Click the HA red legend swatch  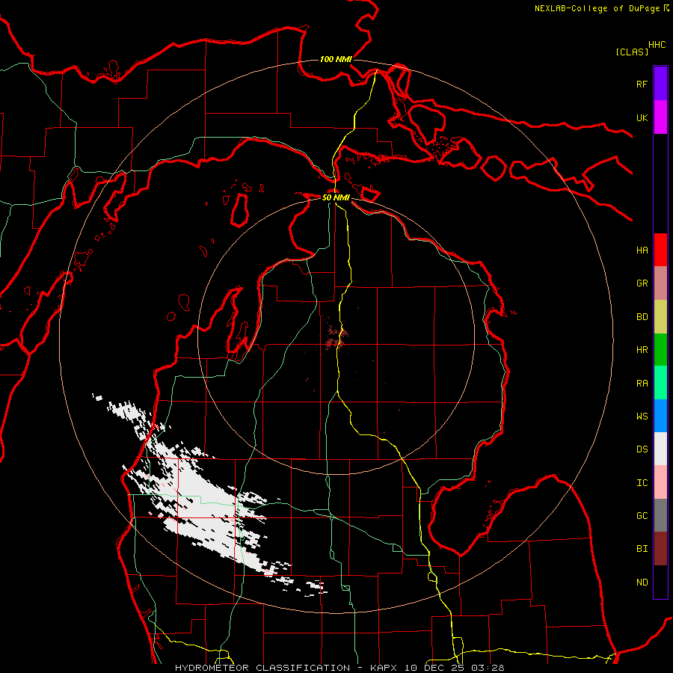coord(660,250)
